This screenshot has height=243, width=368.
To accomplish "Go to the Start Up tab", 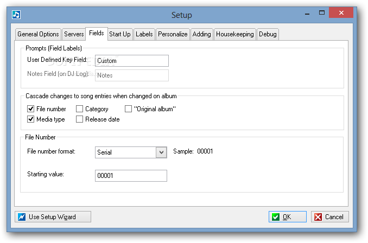I will click(x=119, y=34).
